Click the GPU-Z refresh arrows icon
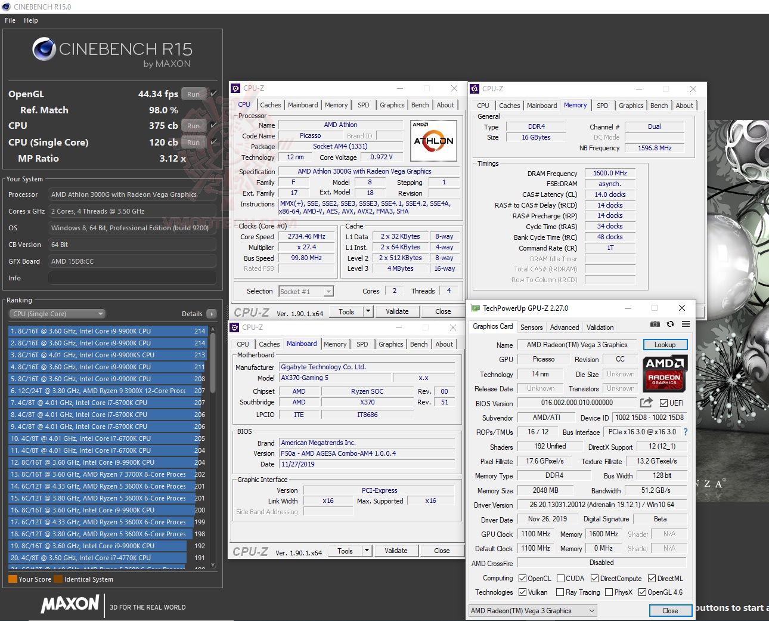The height and width of the screenshot is (621, 769). point(670,324)
